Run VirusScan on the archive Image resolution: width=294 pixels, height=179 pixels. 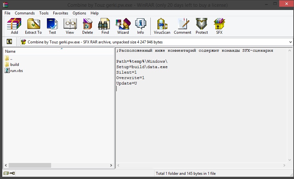pyautogui.click(x=162, y=26)
